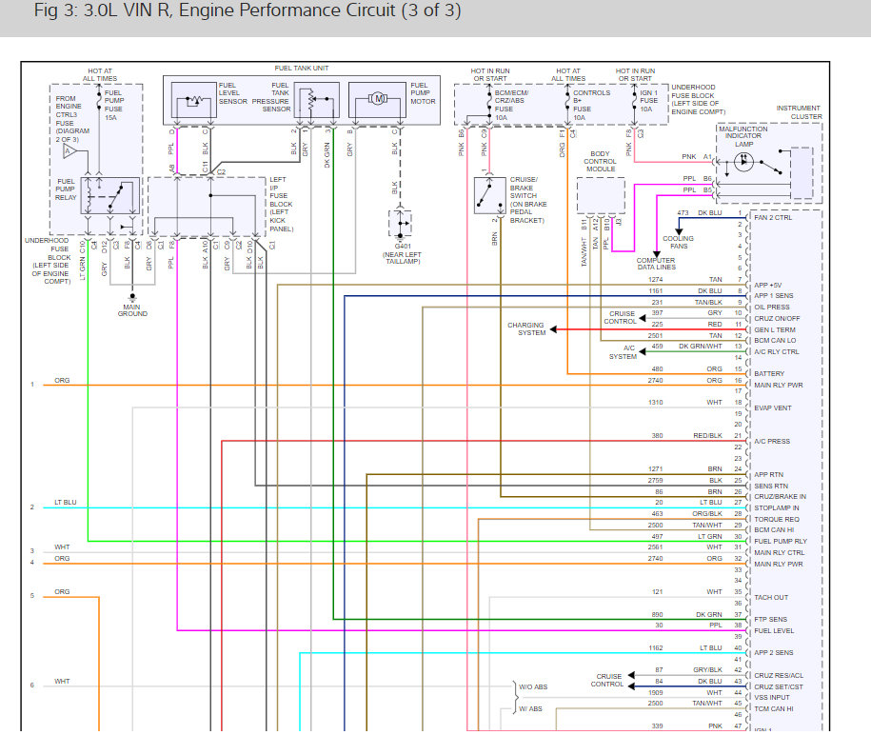Click the malfunction indicator lamp bulb symbol

click(x=743, y=162)
